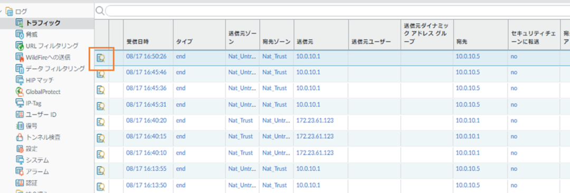Open detail view for 16:45:36 log entry
Image resolution: width=570 pixels, height=193 pixels.
101,90
